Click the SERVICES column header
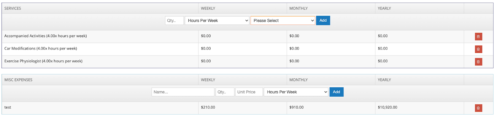The height and width of the screenshot is (118, 497). tap(13, 8)
